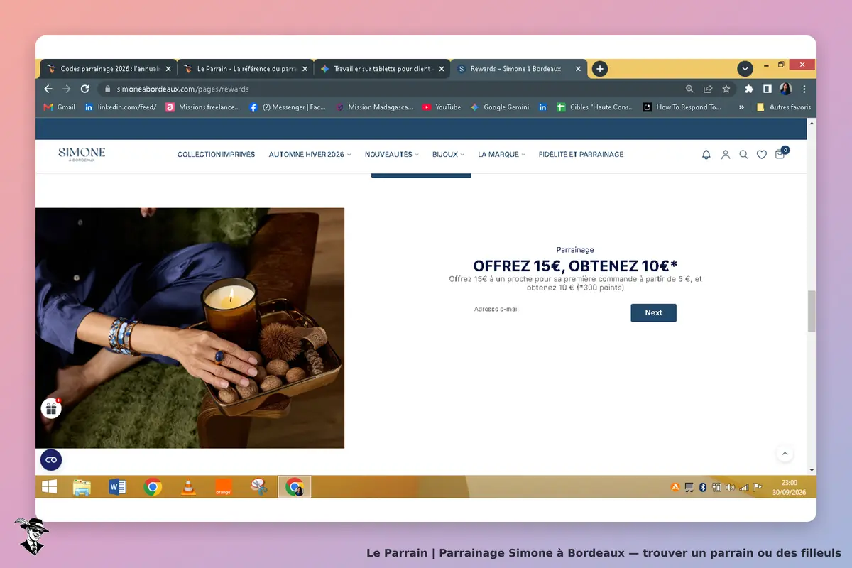Click the zoom magnifier in address bar

(689, 89)
